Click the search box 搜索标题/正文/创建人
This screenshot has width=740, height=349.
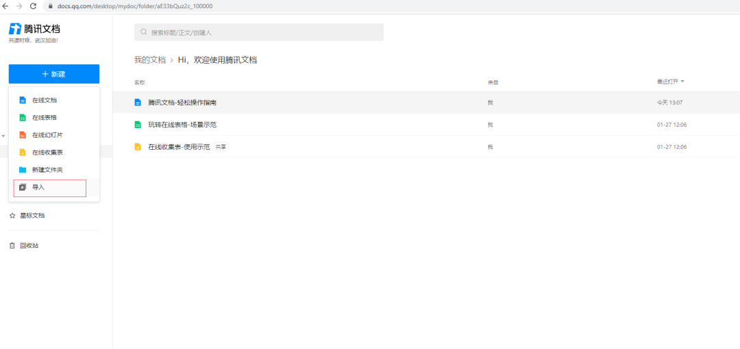point(258,33)
